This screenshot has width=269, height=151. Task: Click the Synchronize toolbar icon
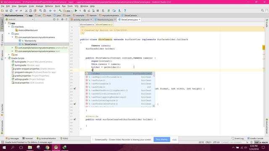(x=11, y=10)
